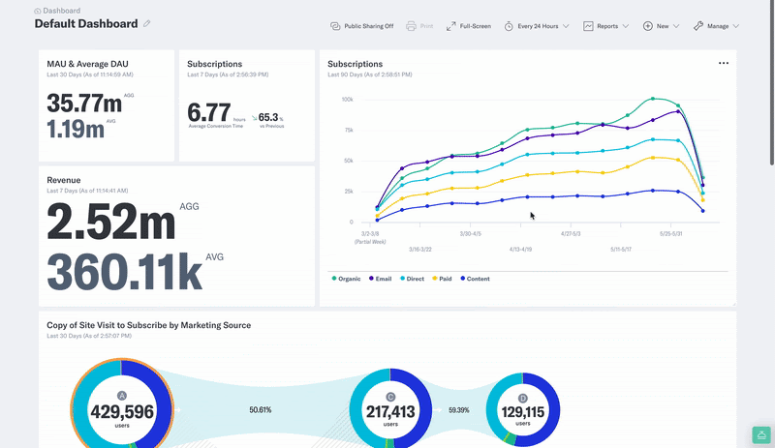
Task: Click the 100k y-axis label
Action: pos(347,100)
